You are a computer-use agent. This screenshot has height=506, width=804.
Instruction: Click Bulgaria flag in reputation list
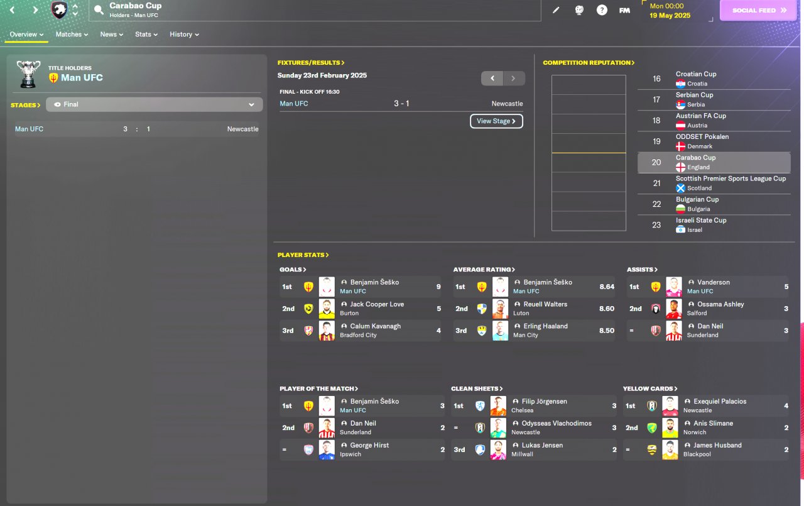(x=680, y=209)
